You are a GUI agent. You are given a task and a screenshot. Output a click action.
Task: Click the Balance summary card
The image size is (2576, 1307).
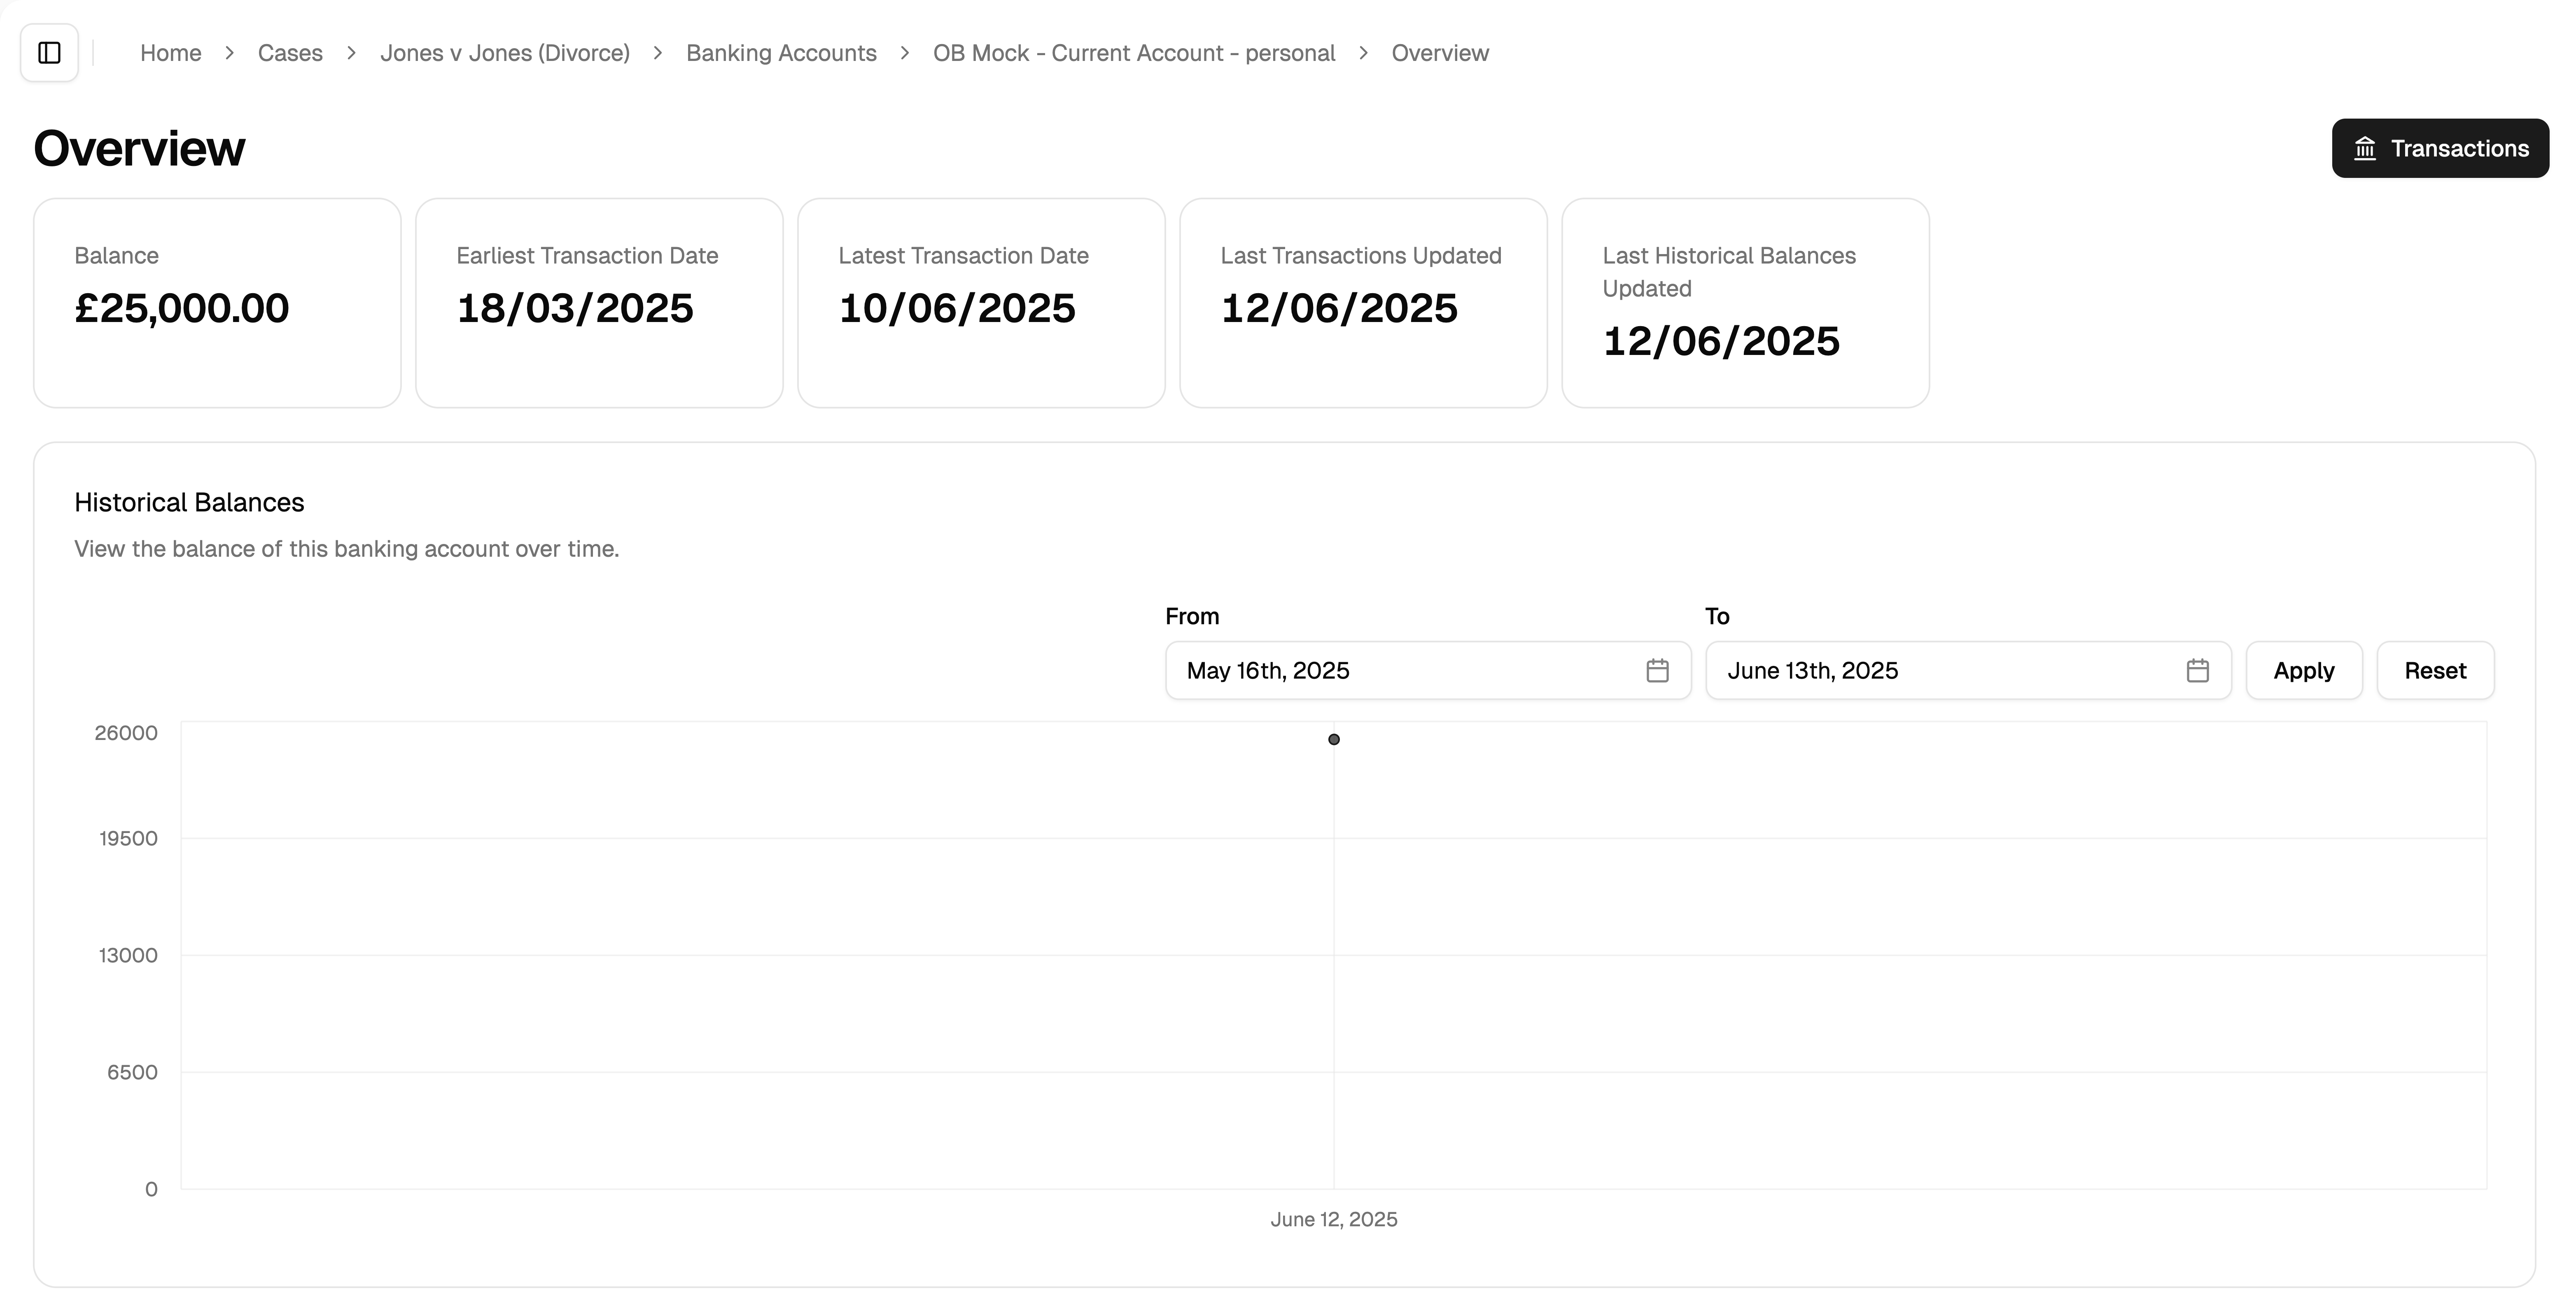(217, 303)
